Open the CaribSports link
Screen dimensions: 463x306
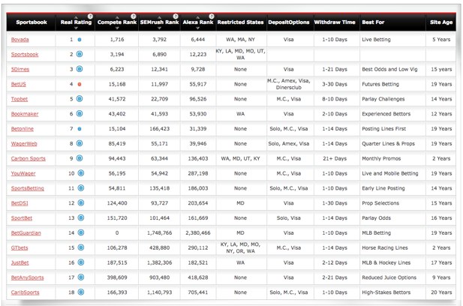pos(25,292)
